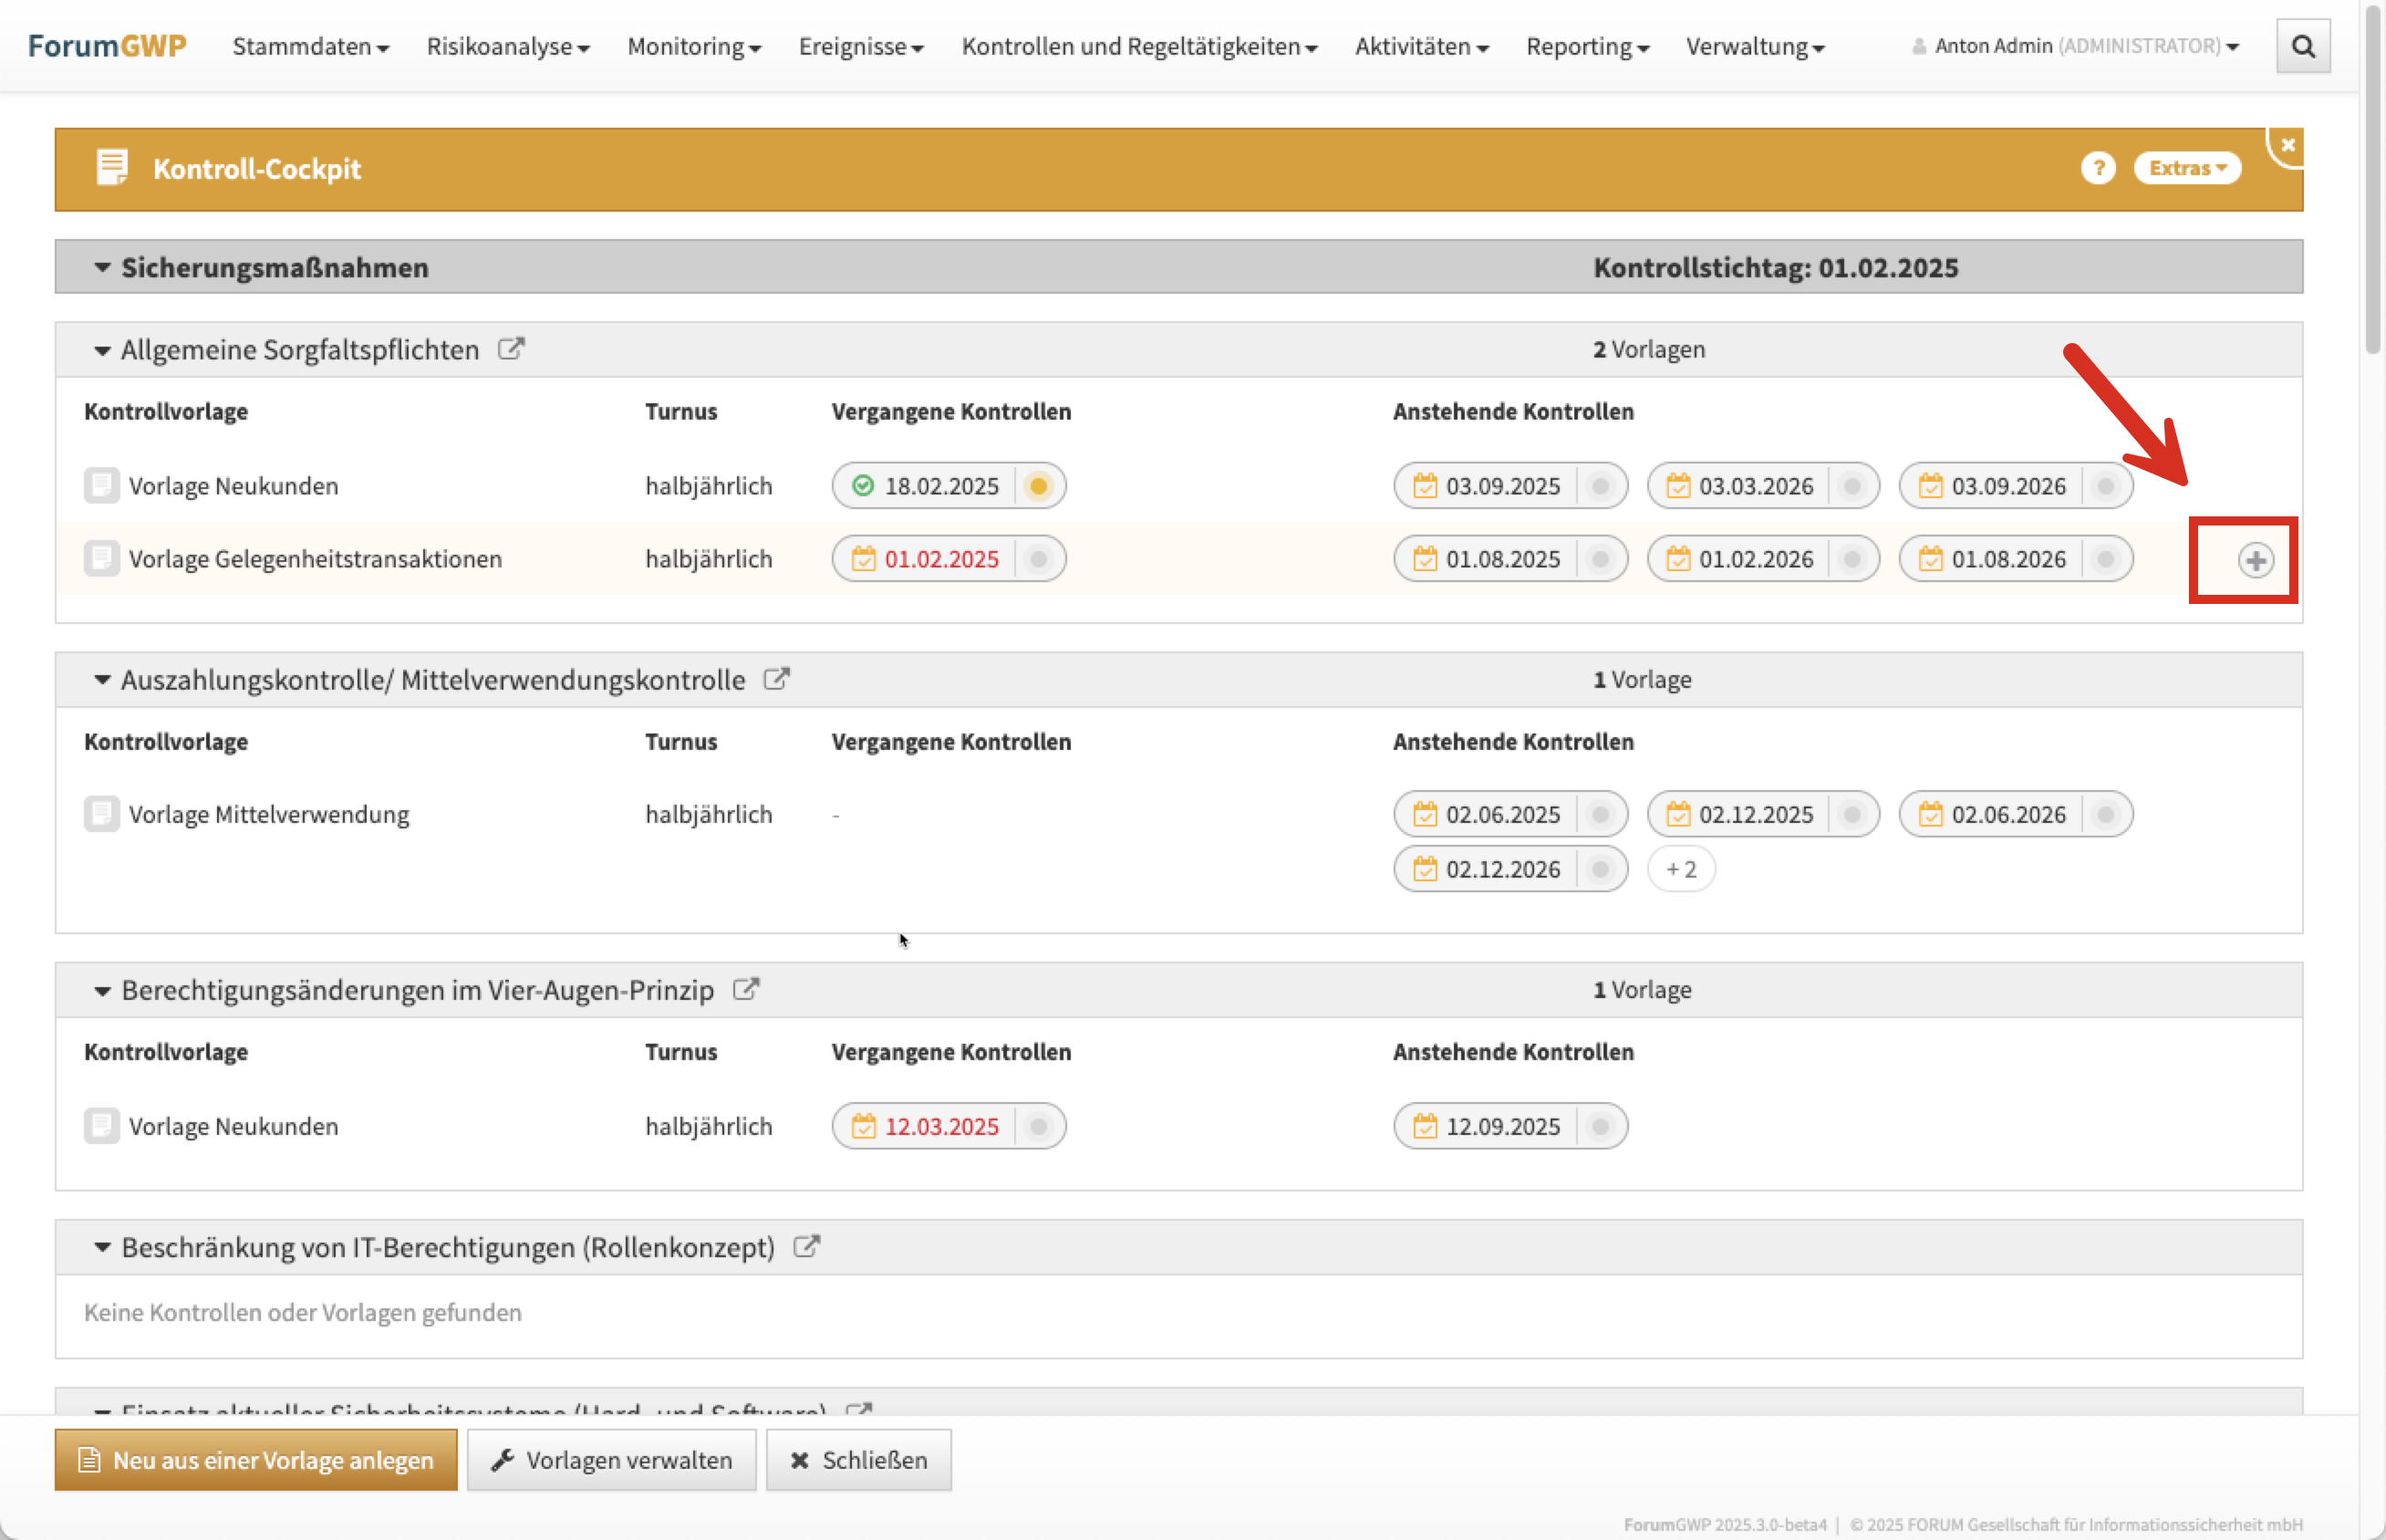The width and height of the screenshot is (2386, 1540).
Task: Collapse the Allgemeine Sorgfaltspflichten group
Action: coord(102,350)
